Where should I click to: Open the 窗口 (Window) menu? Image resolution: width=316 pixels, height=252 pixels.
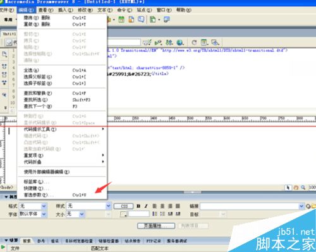(164, 10)
